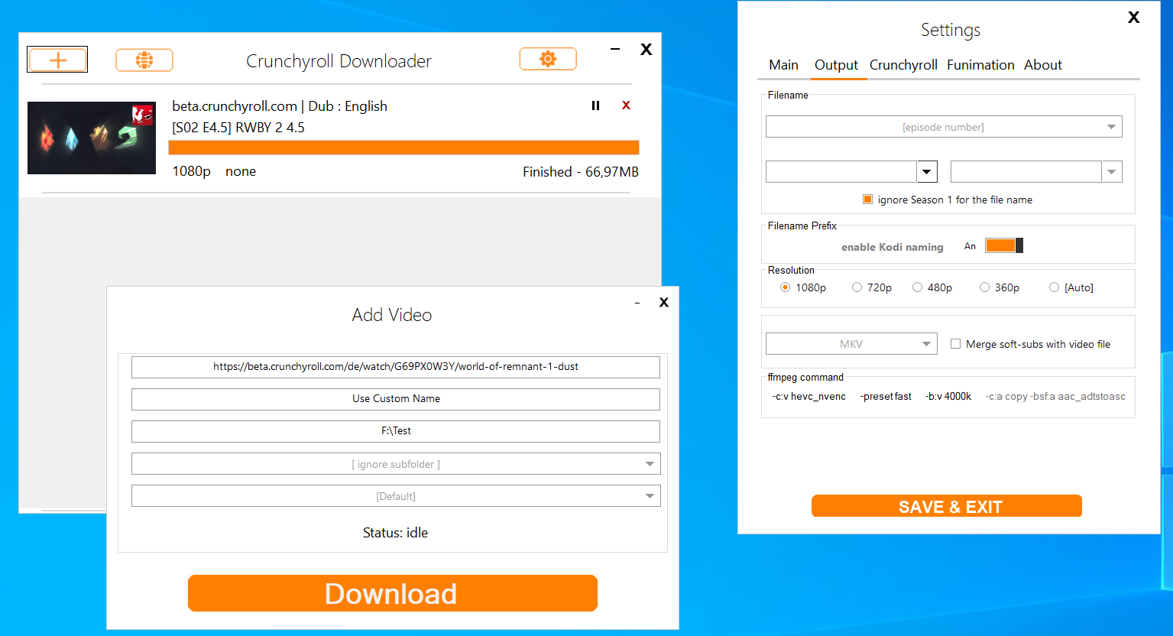
Task: Check Merge soft-subs with video file
Action: [955, 343]
